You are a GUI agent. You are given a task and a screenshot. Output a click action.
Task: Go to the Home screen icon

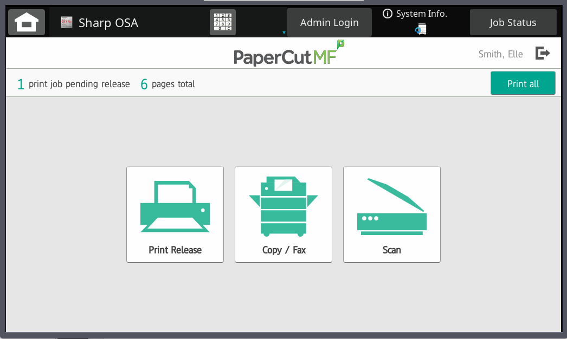[27, 22]
